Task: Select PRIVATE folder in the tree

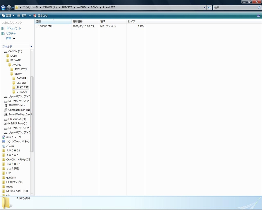Action: coord(16,60)
